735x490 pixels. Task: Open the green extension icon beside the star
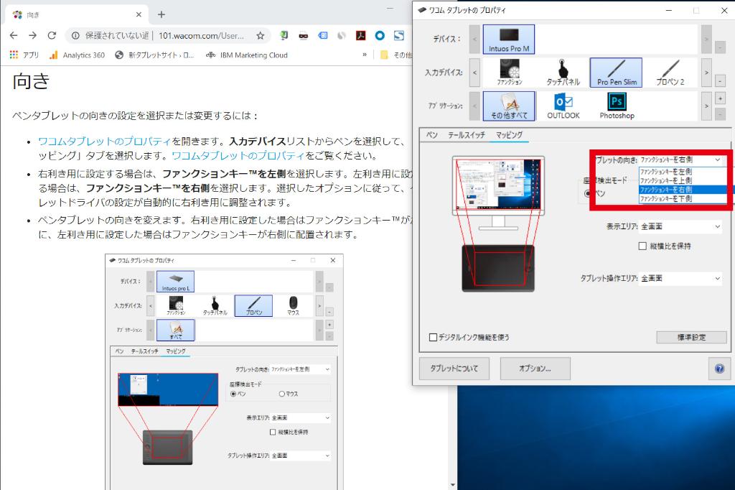(x=284, y=35)
